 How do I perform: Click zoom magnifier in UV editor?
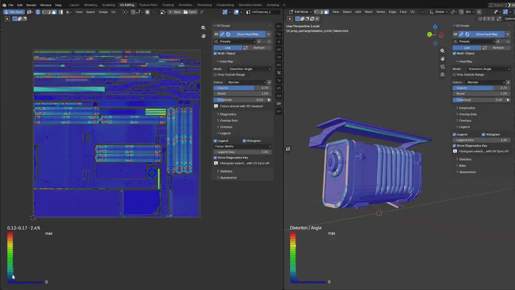pyautogui.click(x=203, y=28)
